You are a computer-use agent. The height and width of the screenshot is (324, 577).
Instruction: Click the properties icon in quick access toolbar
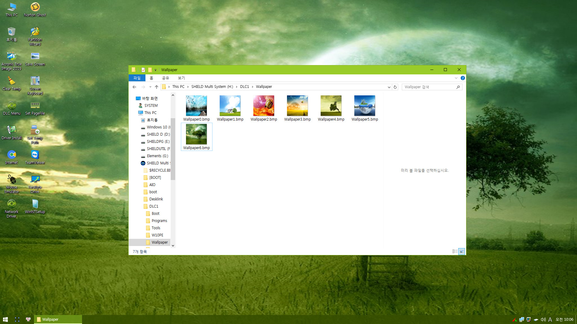tap(143, 70)
